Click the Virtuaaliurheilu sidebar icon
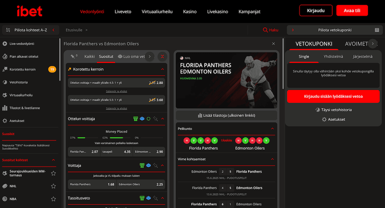Screen dimensions: 385x208 5,95
